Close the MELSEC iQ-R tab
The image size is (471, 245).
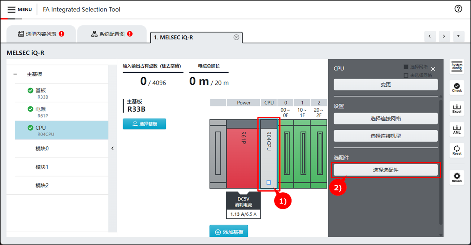click(236, 37)
